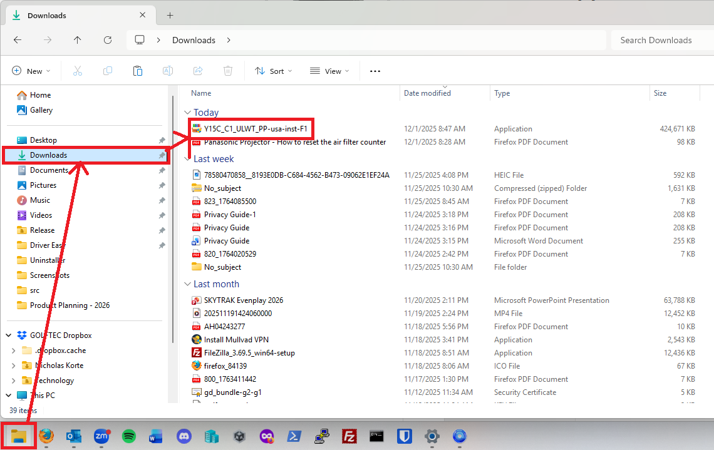714x450 pixels.
Task: Open FileZilla from the taskbar
Action: [x=349, y=436]
